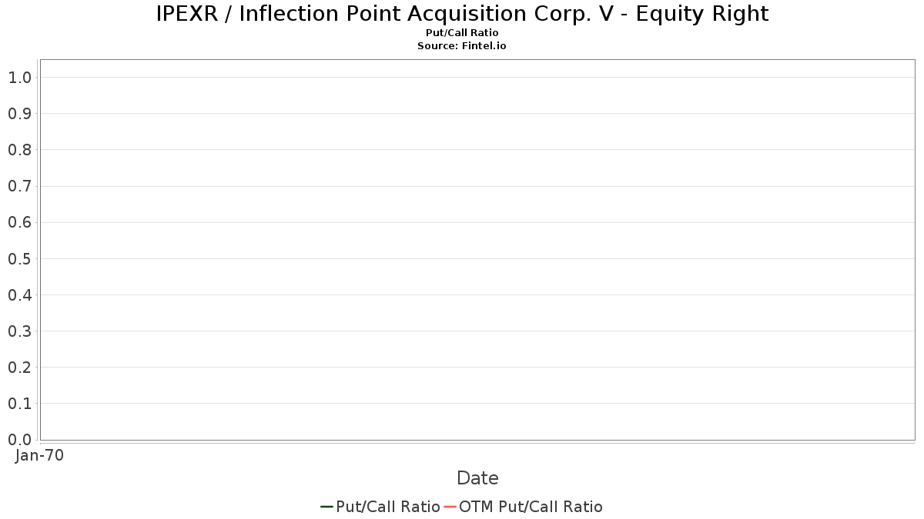Click the 0.0 y-axis tick label

[19, 440]
